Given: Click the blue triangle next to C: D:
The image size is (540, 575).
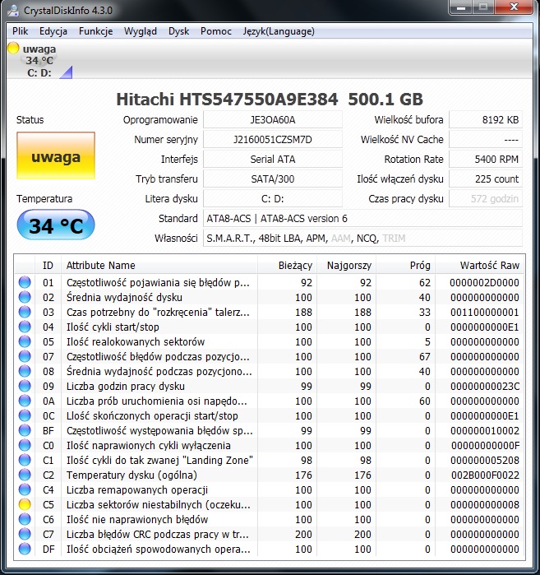Looking at the screenshot, I should click(66, 72).
